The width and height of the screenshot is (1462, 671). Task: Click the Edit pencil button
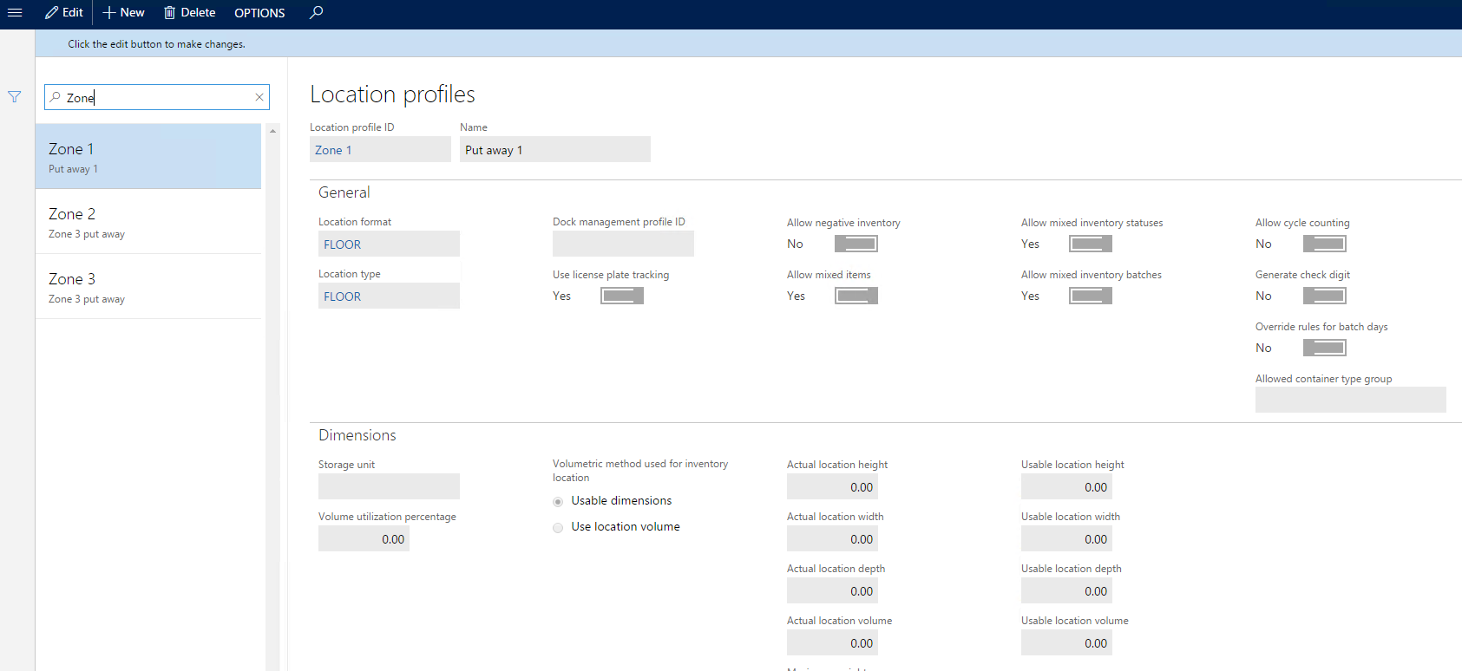[x=64, y=13]
